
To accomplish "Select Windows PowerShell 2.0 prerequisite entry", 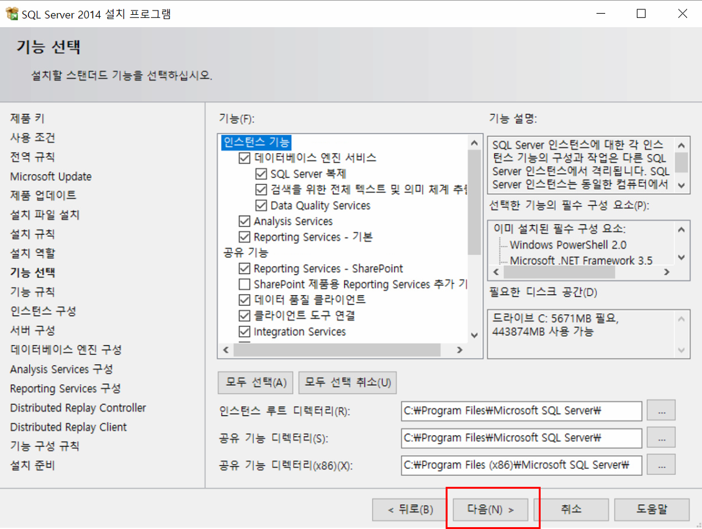I will pos(568,245).
